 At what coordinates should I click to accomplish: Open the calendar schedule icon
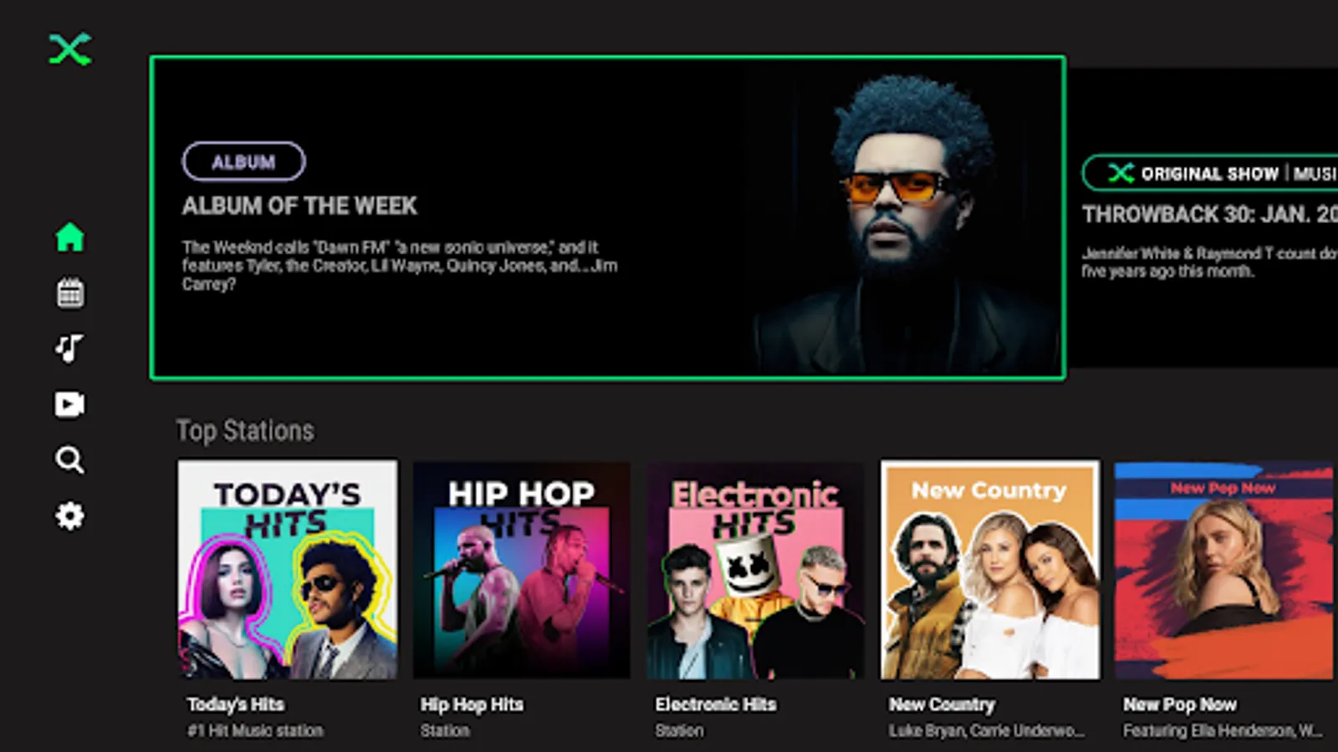(x=70, y=293)
